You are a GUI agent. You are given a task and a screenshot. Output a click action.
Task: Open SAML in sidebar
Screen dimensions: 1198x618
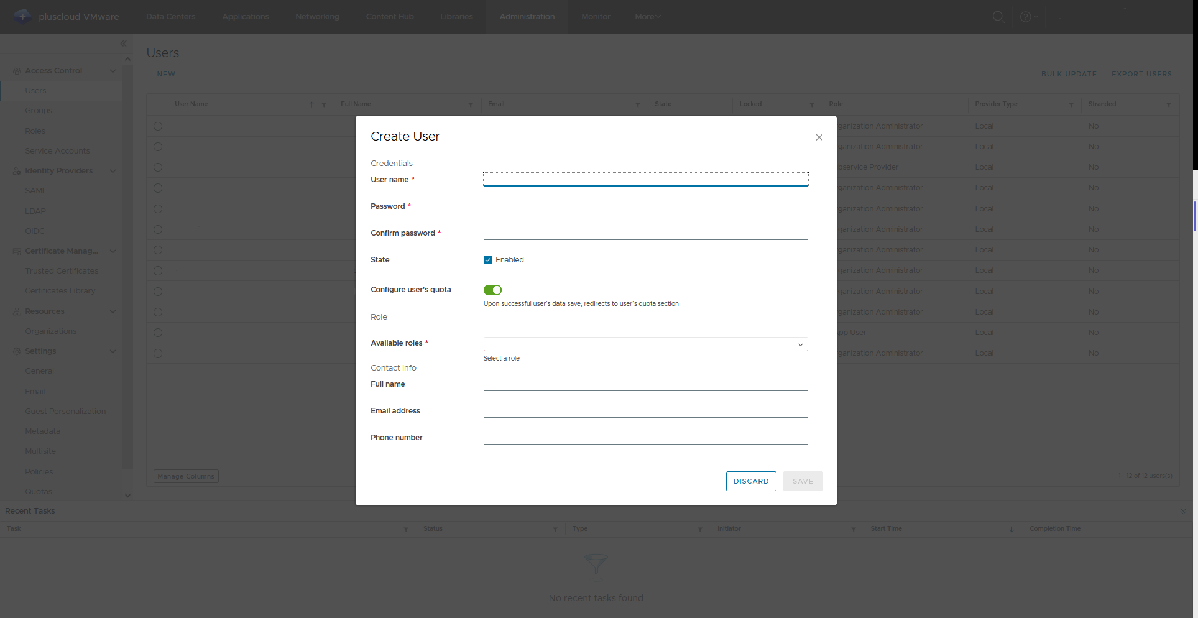coord(35,191)
